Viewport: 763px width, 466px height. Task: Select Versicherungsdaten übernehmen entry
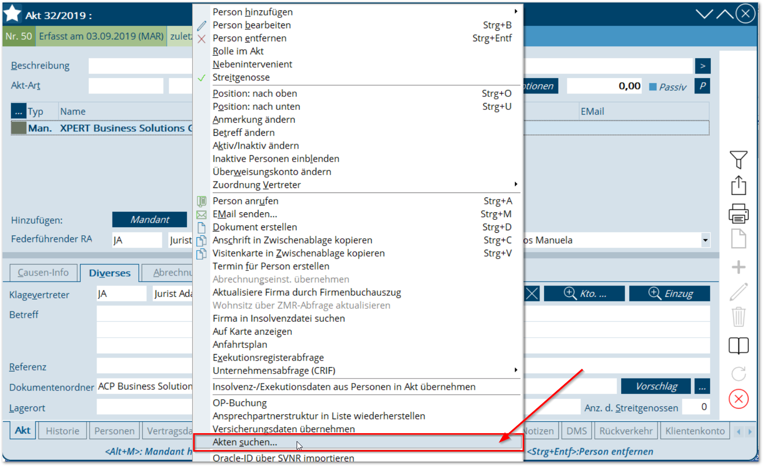[x=358, y=429]
